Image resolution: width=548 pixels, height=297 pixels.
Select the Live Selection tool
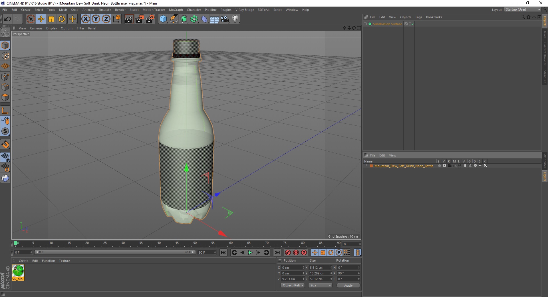coord(31,19)
